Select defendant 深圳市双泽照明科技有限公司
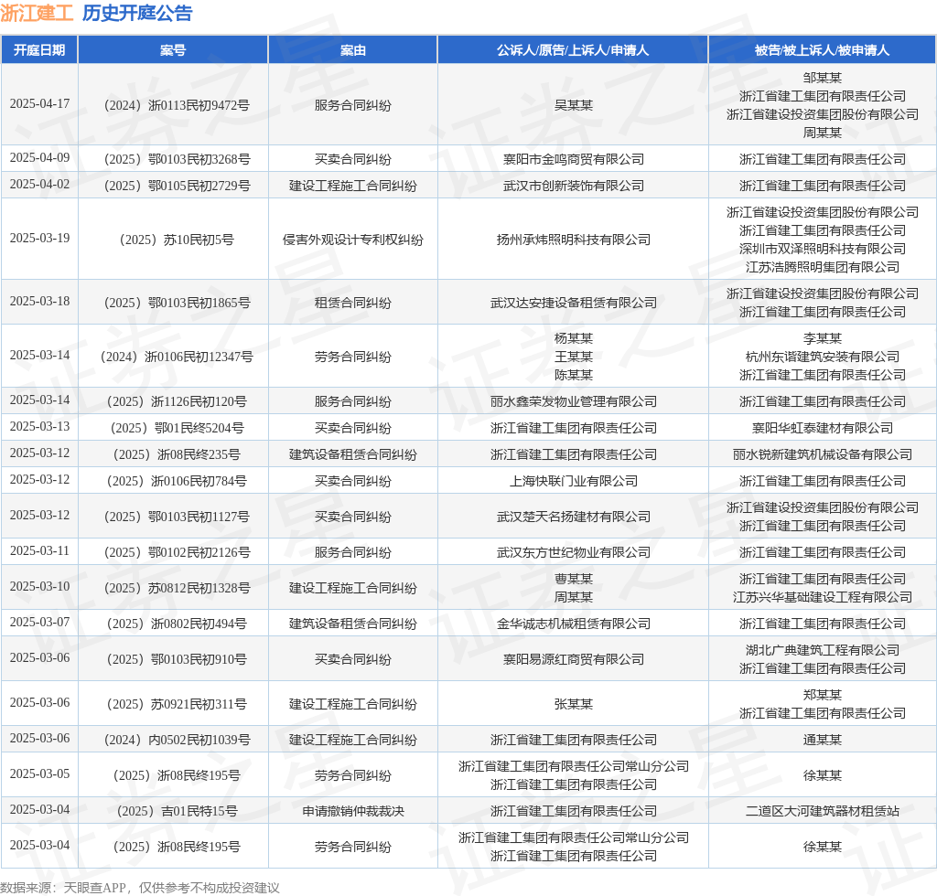Image resolution: width=937 pixels, height=896 pixels. (823, 249)
